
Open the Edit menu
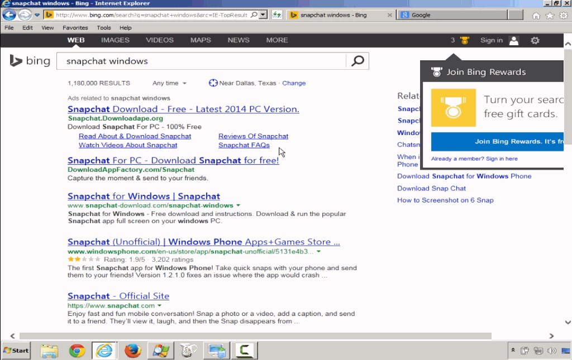click(27, 28)
